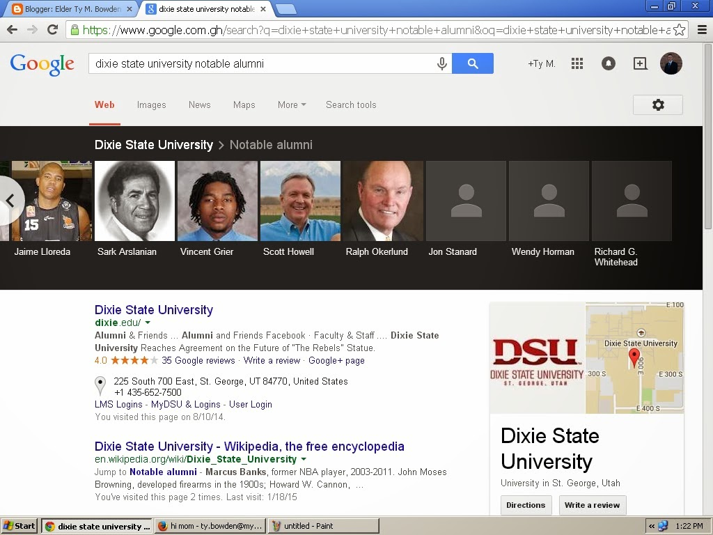Click the Google logo
713x535 pixels.
pyautogui.click(x=42, y=65)
